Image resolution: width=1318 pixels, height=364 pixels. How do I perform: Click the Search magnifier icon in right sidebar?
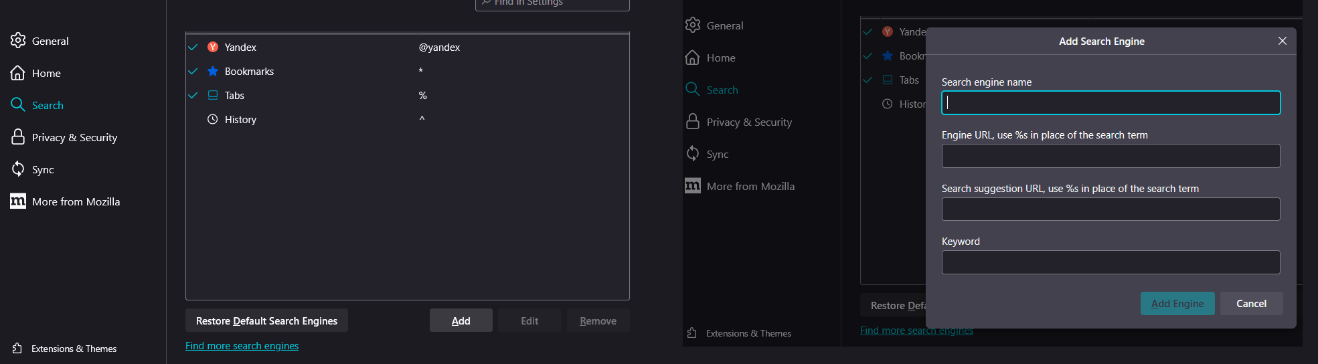[x=693, y=90]
